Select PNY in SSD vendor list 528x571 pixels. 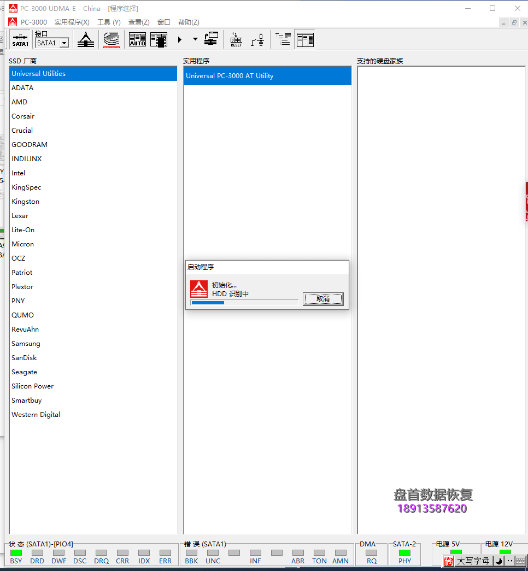(x=93, y=301)
